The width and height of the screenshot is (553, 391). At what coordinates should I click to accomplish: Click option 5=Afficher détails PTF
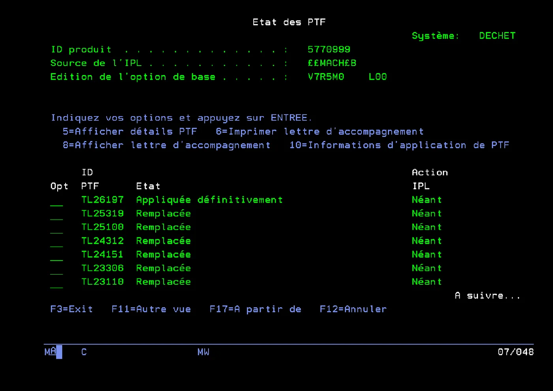pos(130,132)
